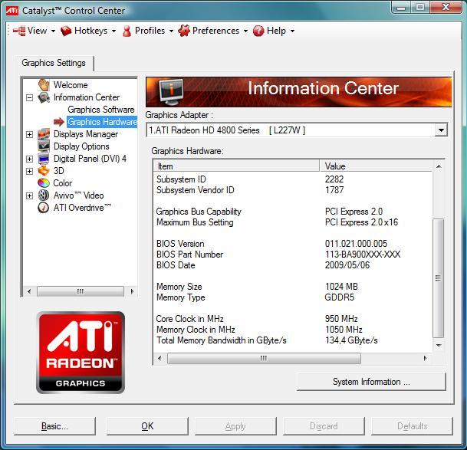Select ATI Overdrive in the tree
467x450 pixels.
point(82,208)
